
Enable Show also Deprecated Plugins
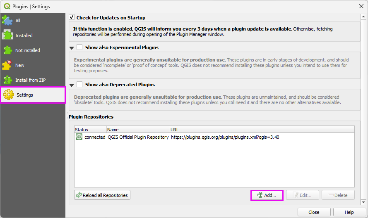click(79, 85)
